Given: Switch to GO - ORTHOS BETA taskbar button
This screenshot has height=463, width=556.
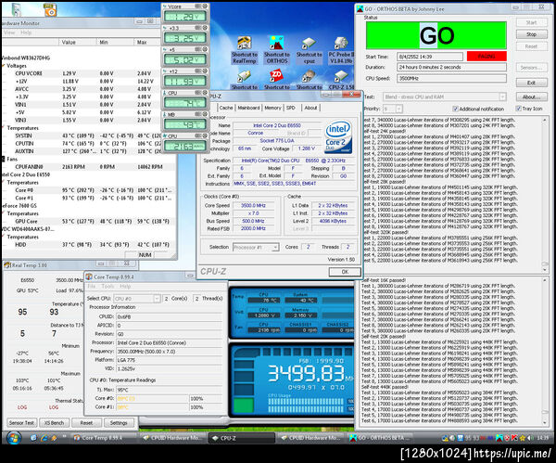Looking at the screenshot, I should (x=380, y=438).
